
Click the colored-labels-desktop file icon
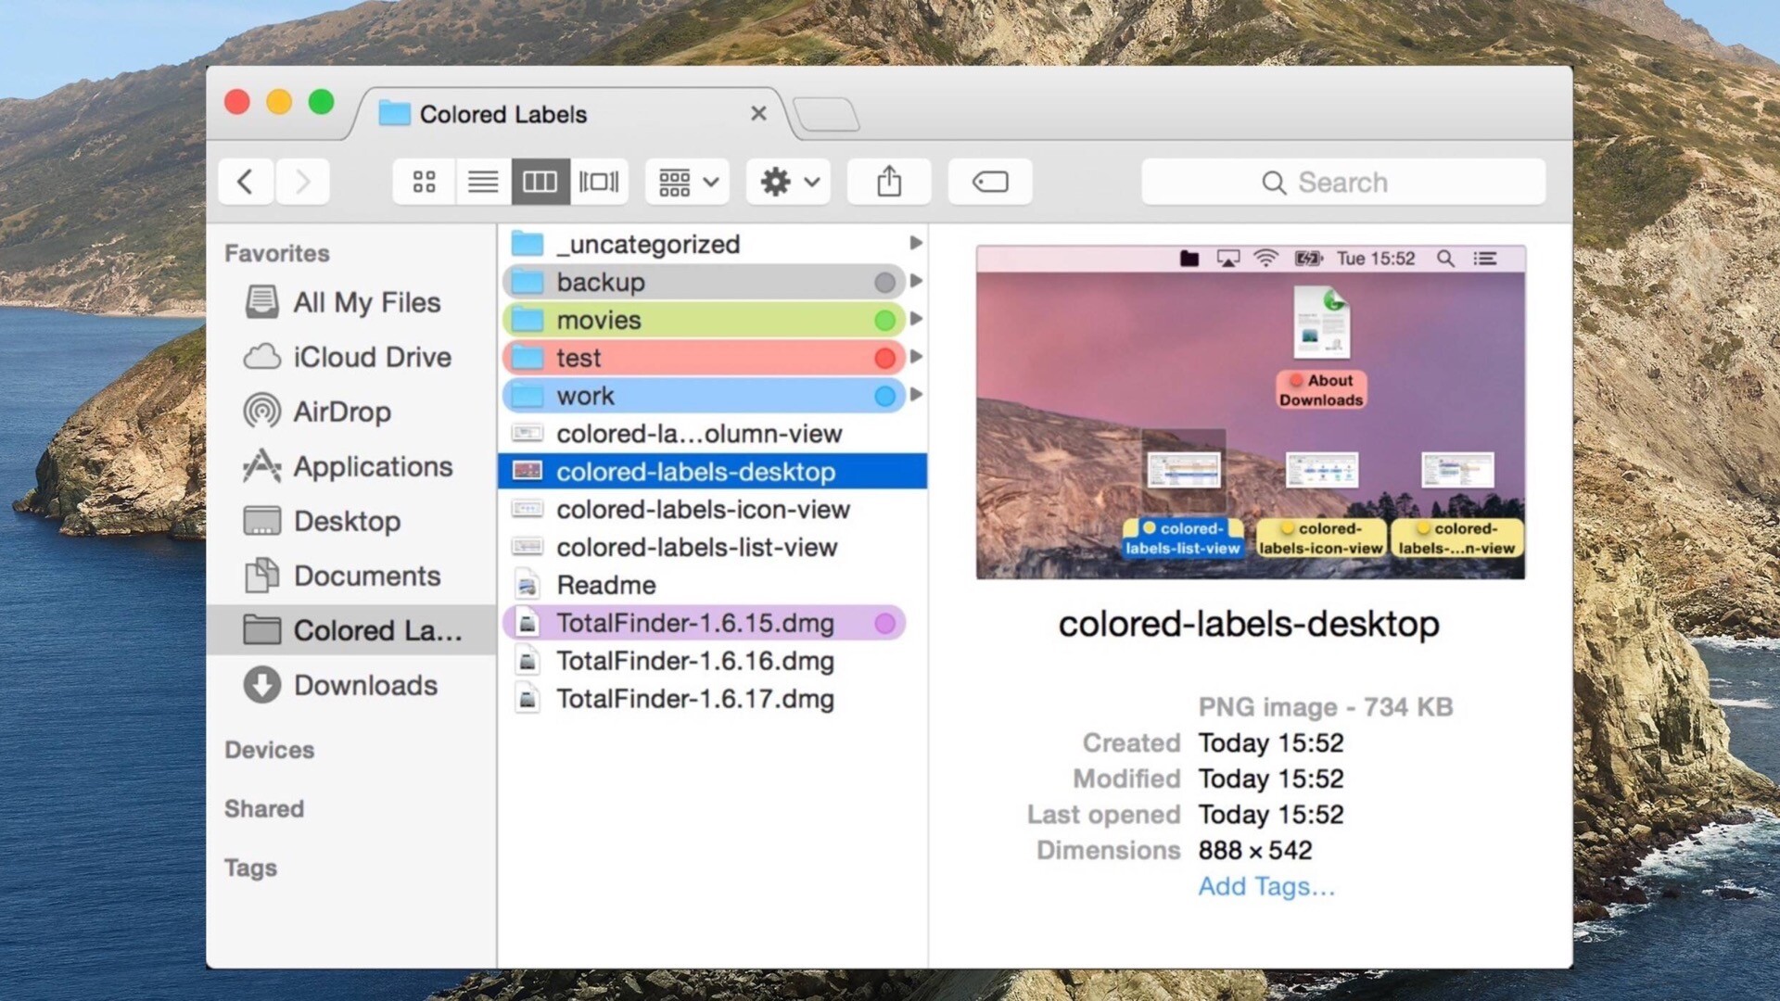point(528,472)
